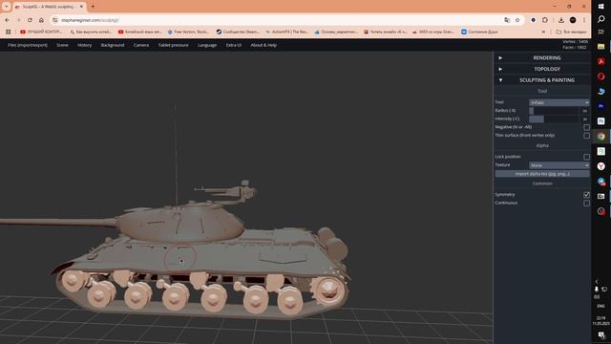The width and height of the screenshot is (611, 344).
Task: Open the Language menu
Action: [x=207, y=45]
